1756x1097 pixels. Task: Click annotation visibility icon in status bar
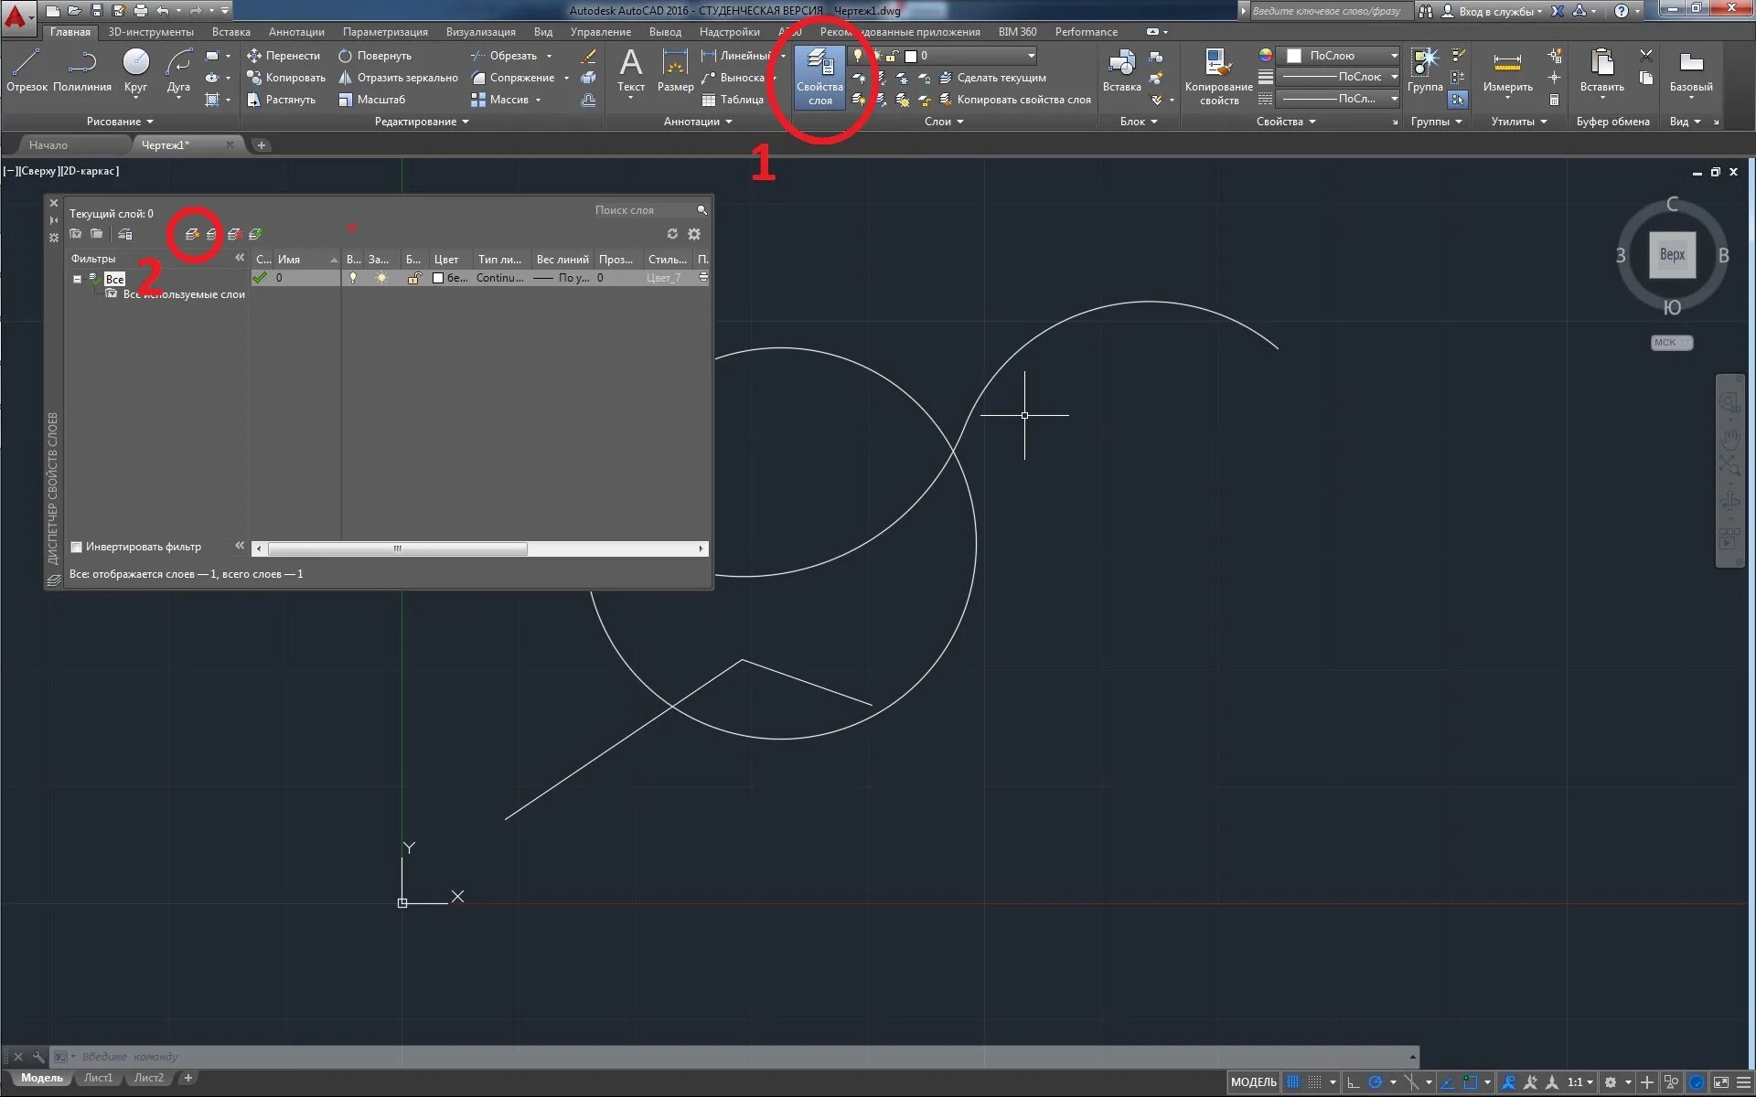(x=1509, y=1082)
